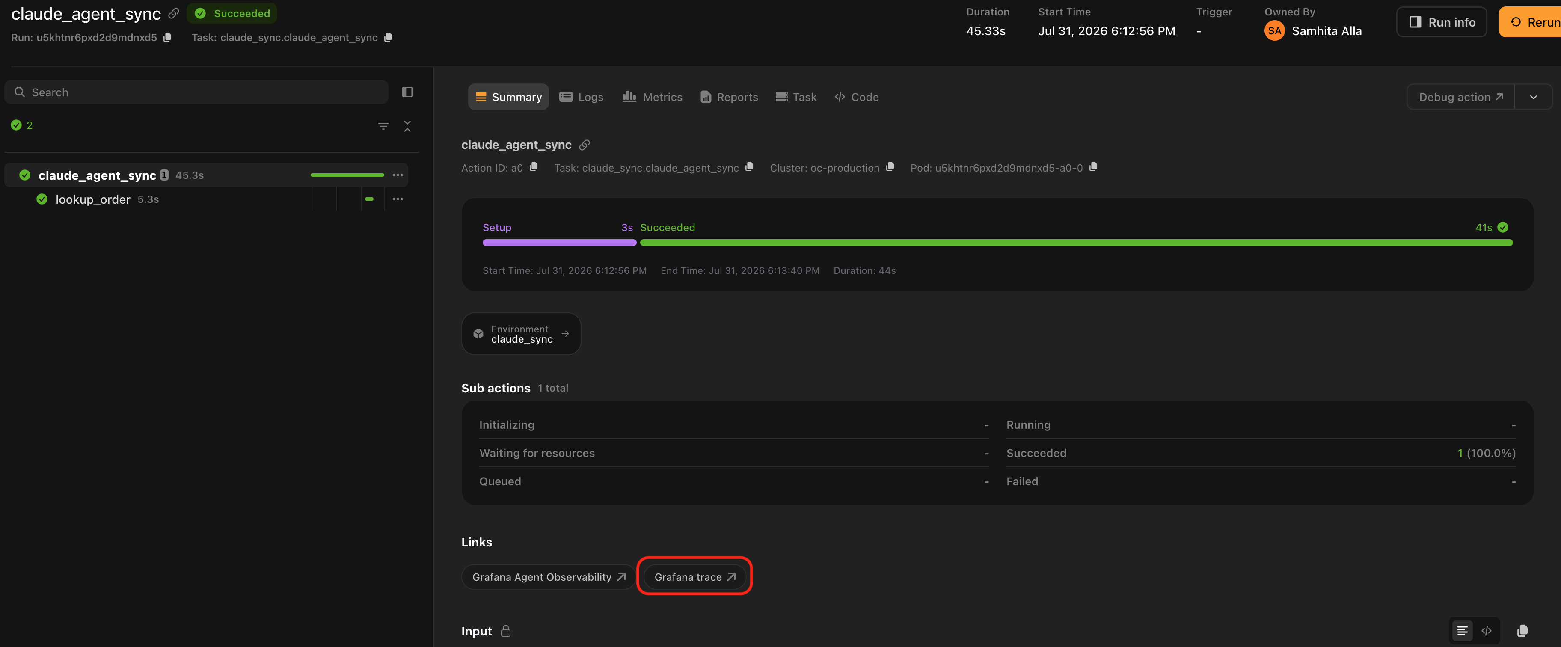Switch to the Code tab
Image resolution: width=1561 pixels, height=647 pixels.
pos(856,97)
